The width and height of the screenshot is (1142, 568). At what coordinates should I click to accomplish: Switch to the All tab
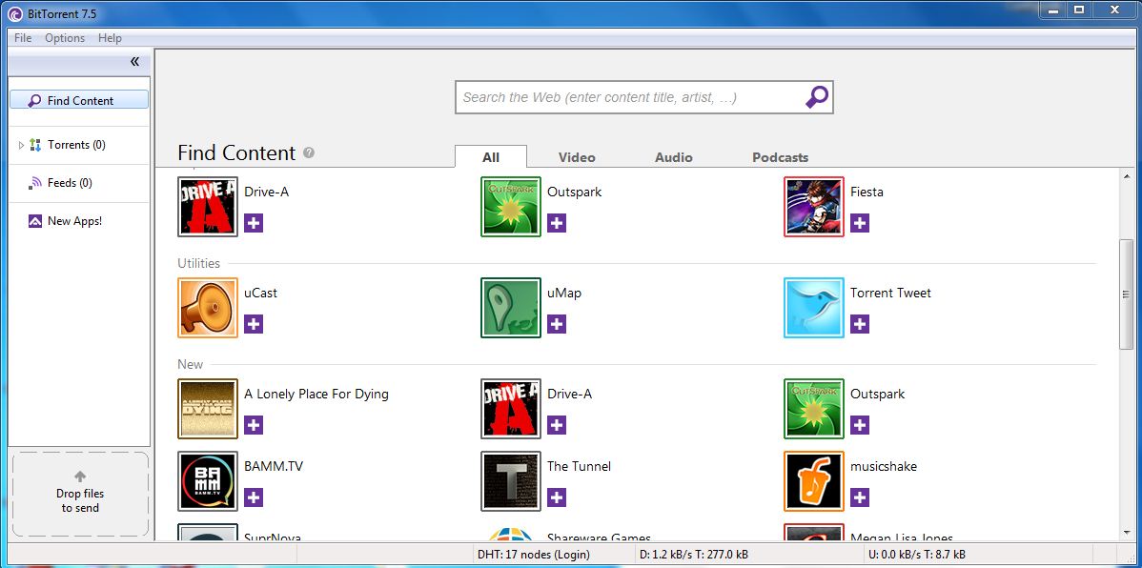click(491, 157)
